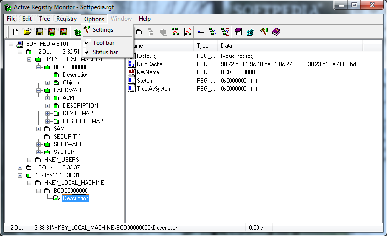The height and width of the screenshot is (236, 387).
Task: Click the greyed-out tree hierarchy toolbar icon
Action: (150, 32)
